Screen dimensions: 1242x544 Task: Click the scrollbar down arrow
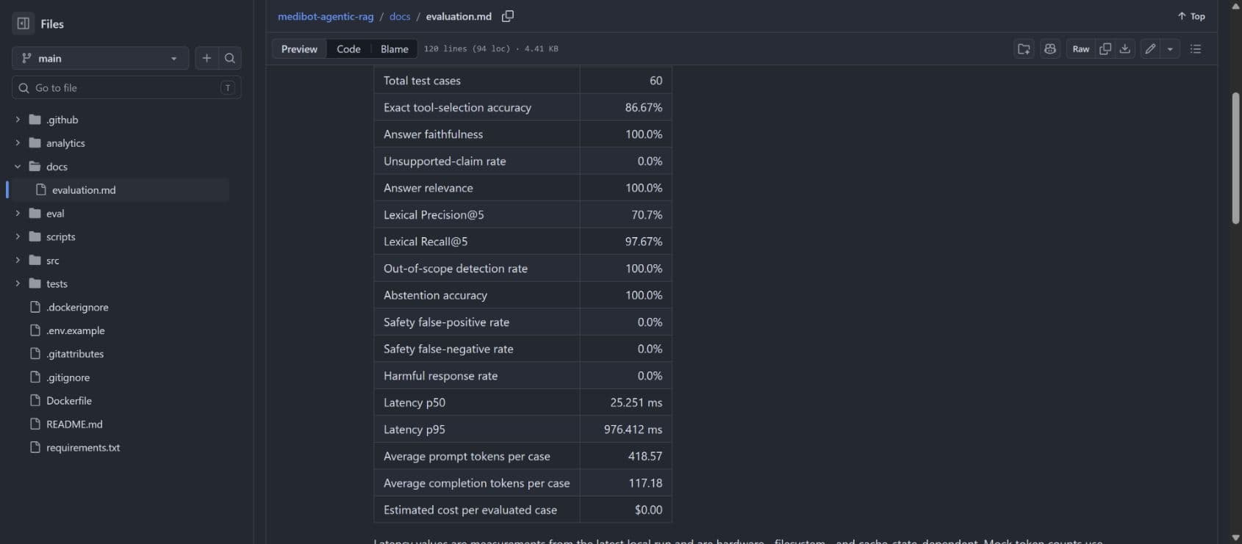point(1235,538)
